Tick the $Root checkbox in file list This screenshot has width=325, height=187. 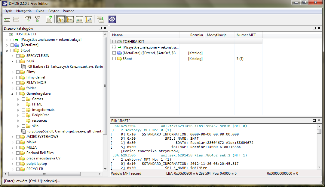click(114, 59)
